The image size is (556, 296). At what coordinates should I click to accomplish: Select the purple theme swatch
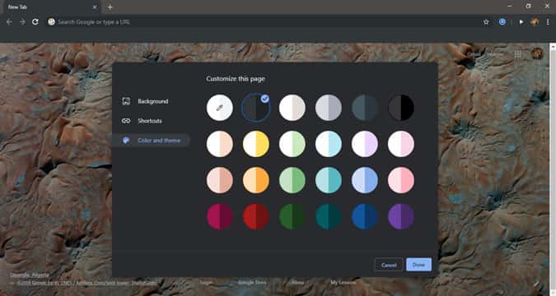pos(401,216)
